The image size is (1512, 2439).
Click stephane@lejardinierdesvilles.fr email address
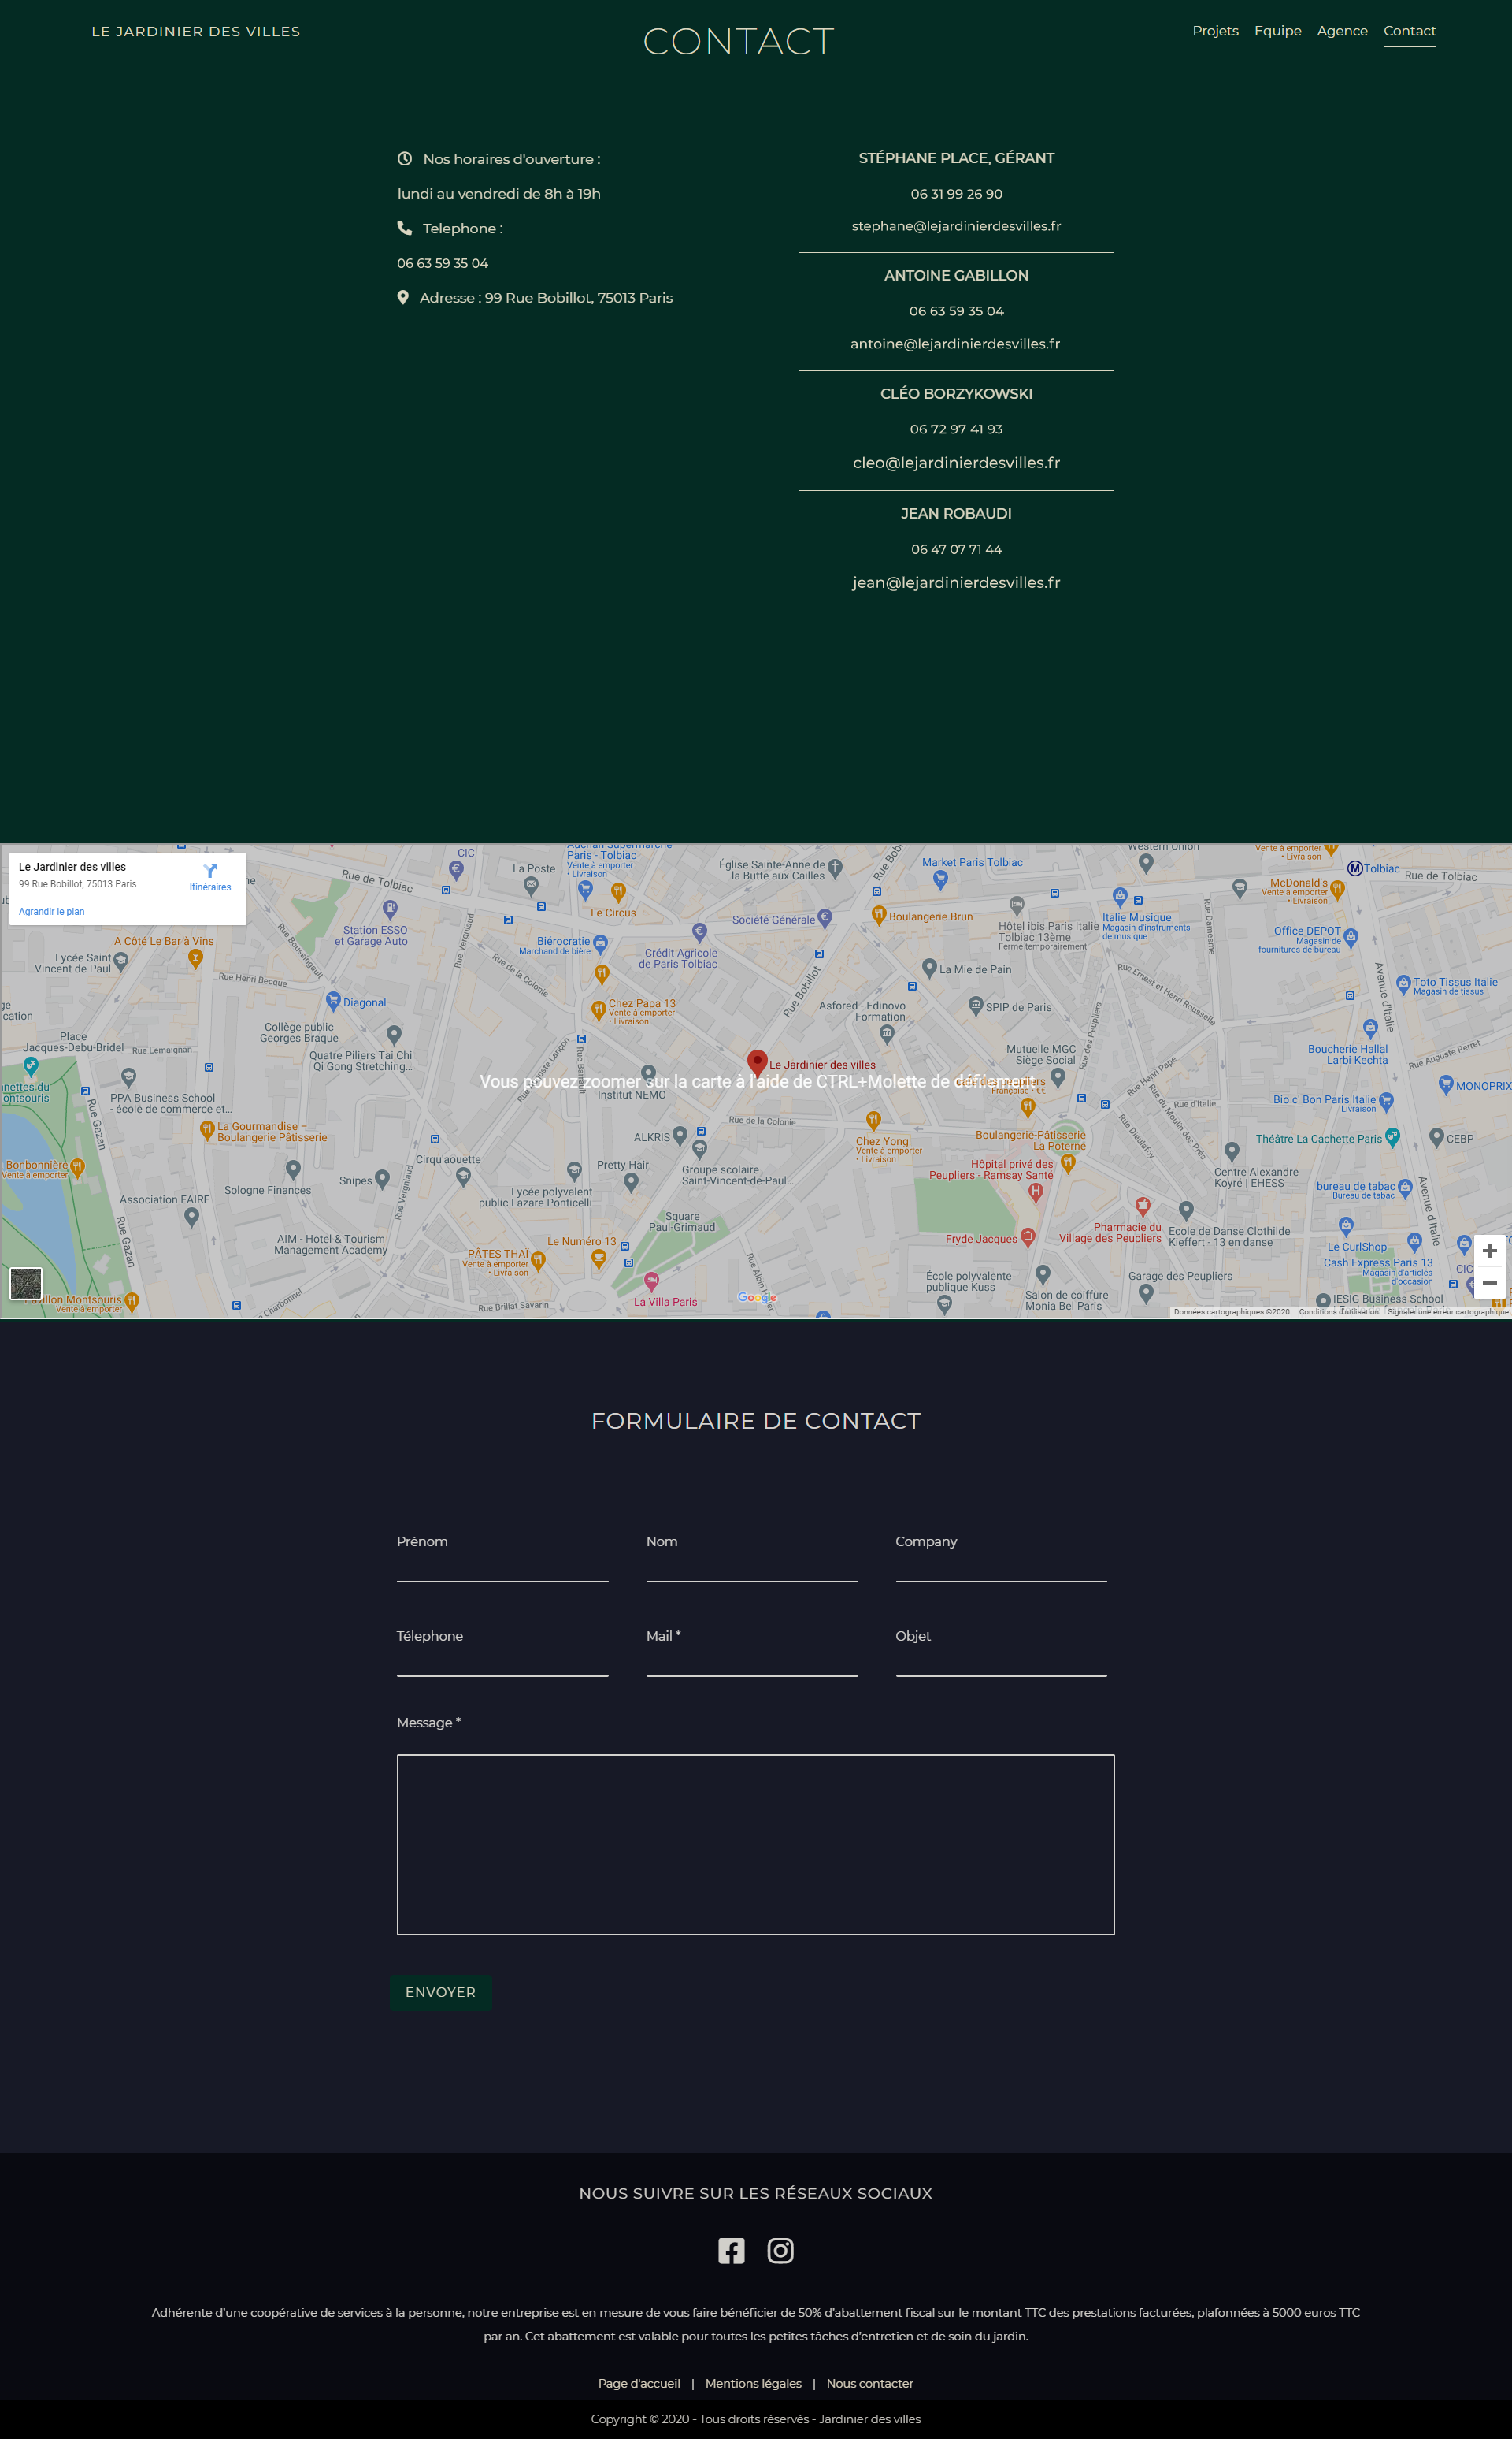click(x=956, y=226)
